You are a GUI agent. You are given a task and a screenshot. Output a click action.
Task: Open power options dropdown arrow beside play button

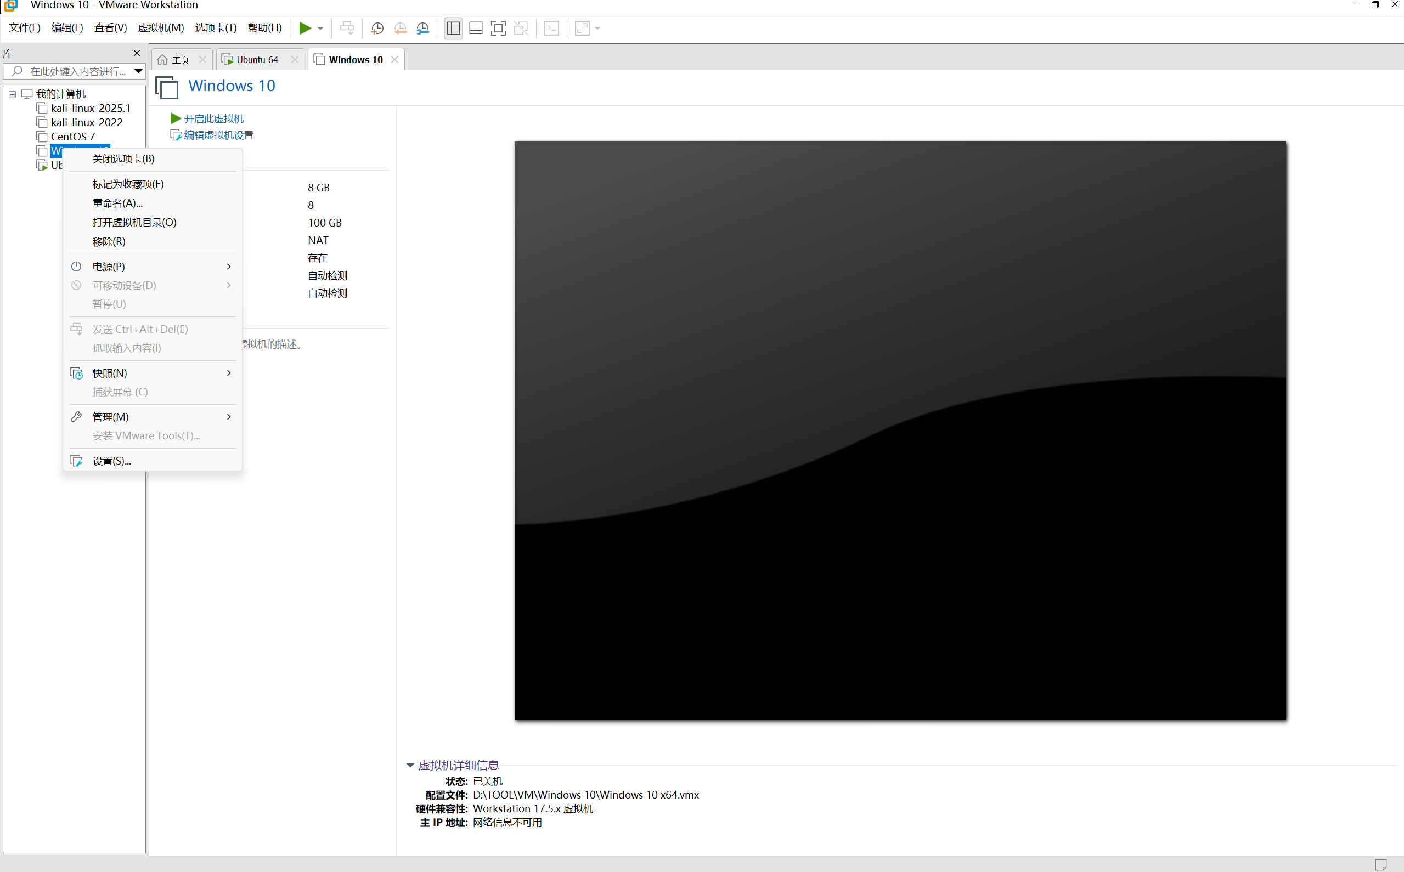(x=321, y=29)
